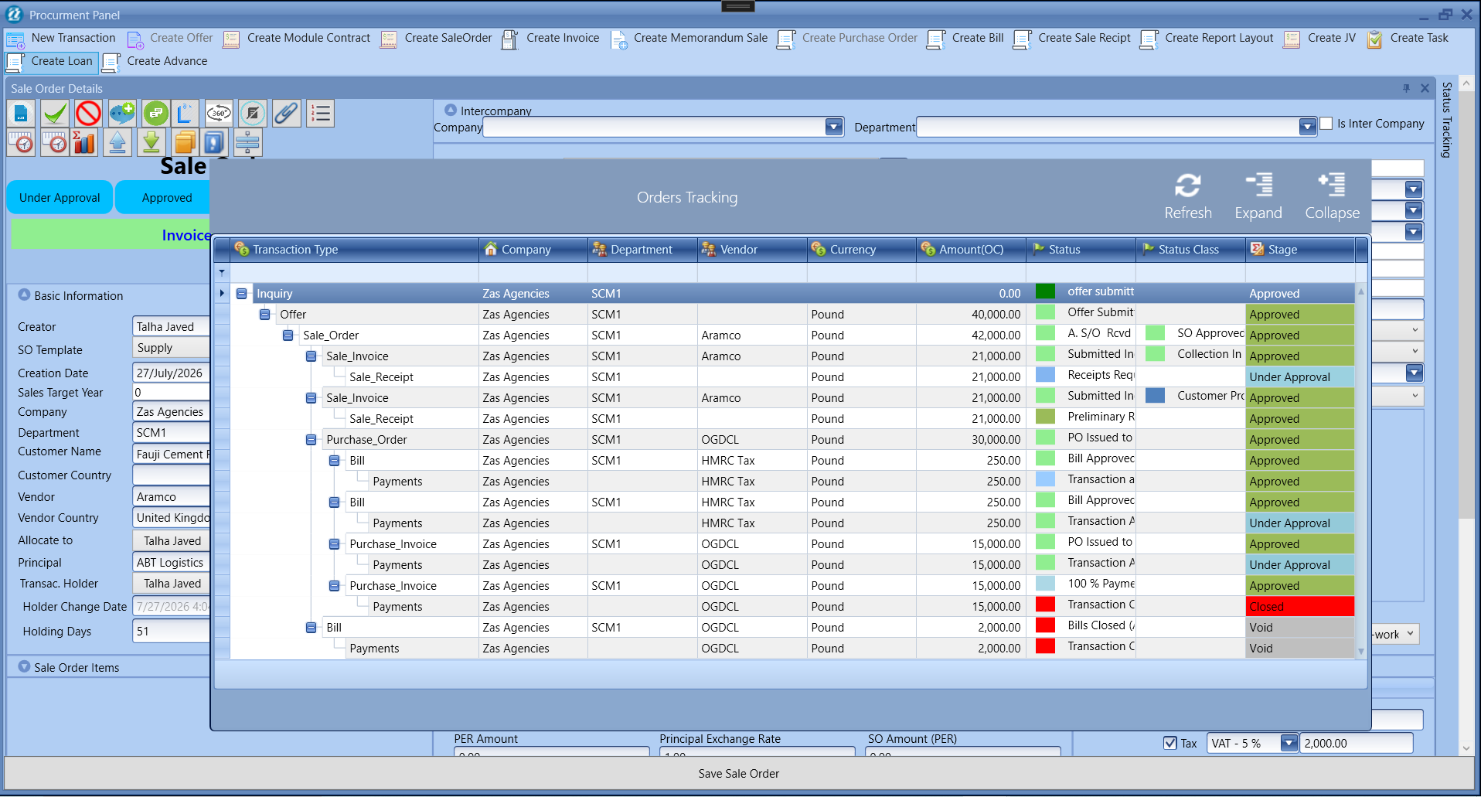
Task: Select the Under Approval stage tab
Action: [60, 198]
